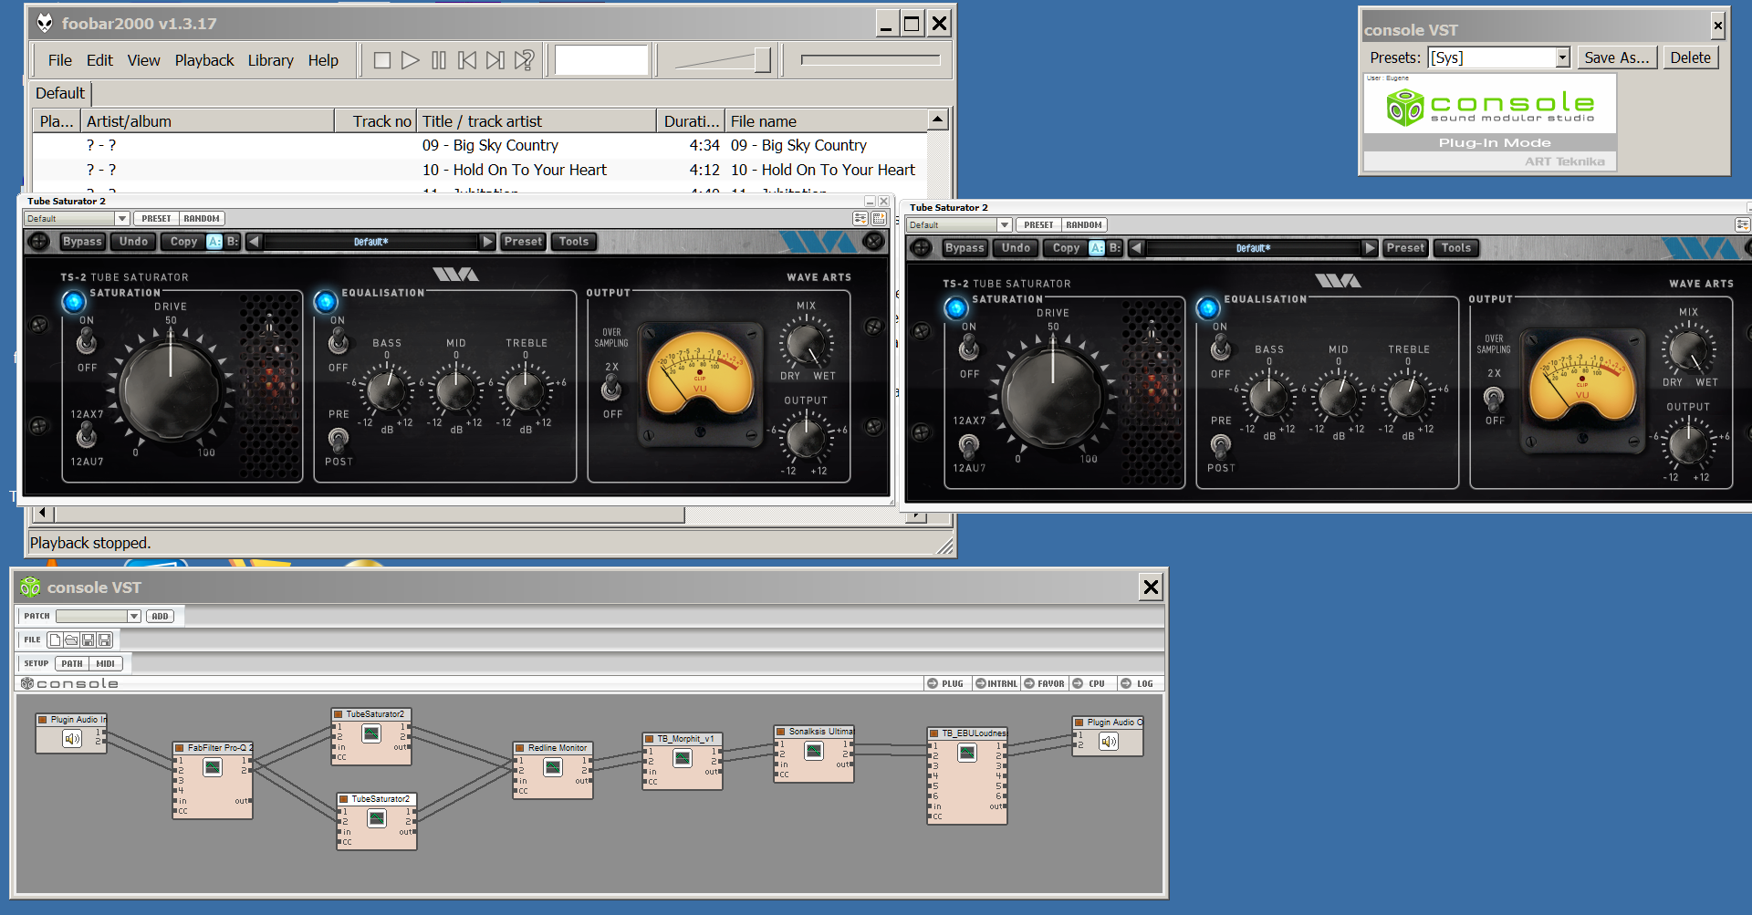
Task: Click Copy button in right Tube Saturator
Action: 1066,248
